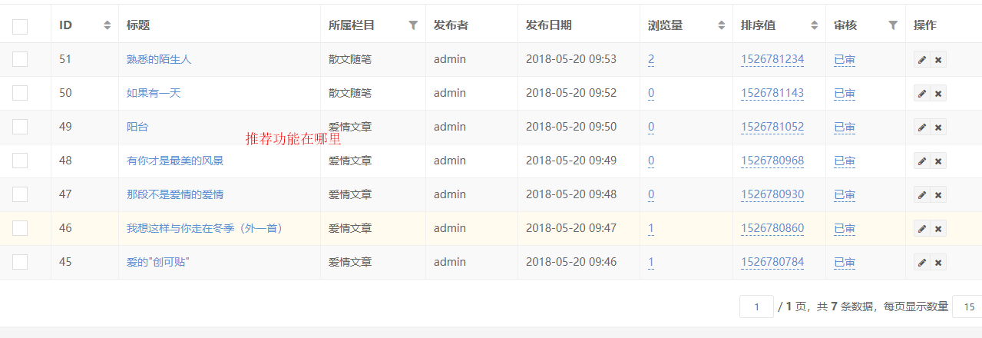Edit article 49 using the pencil icon
Screen dimensions: 982x338
pyautogui.click(x=922, y=127)
